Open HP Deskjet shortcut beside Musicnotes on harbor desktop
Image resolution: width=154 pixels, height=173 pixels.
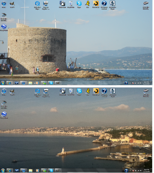point(146,93)
